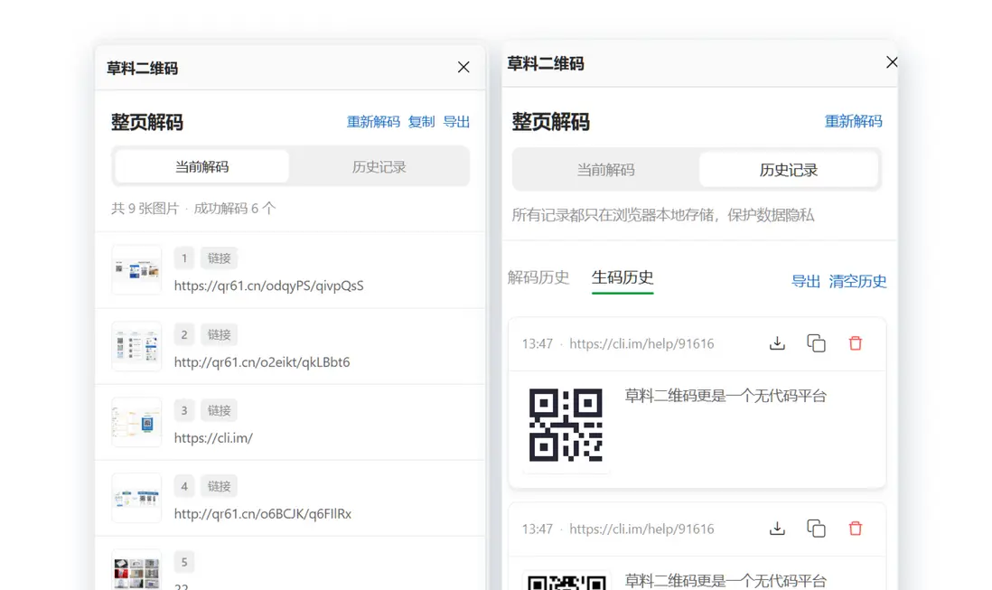This screenshot has width=992, height=590.
Task: Download the second 13:47 QR code record
Action: (777, 529)
